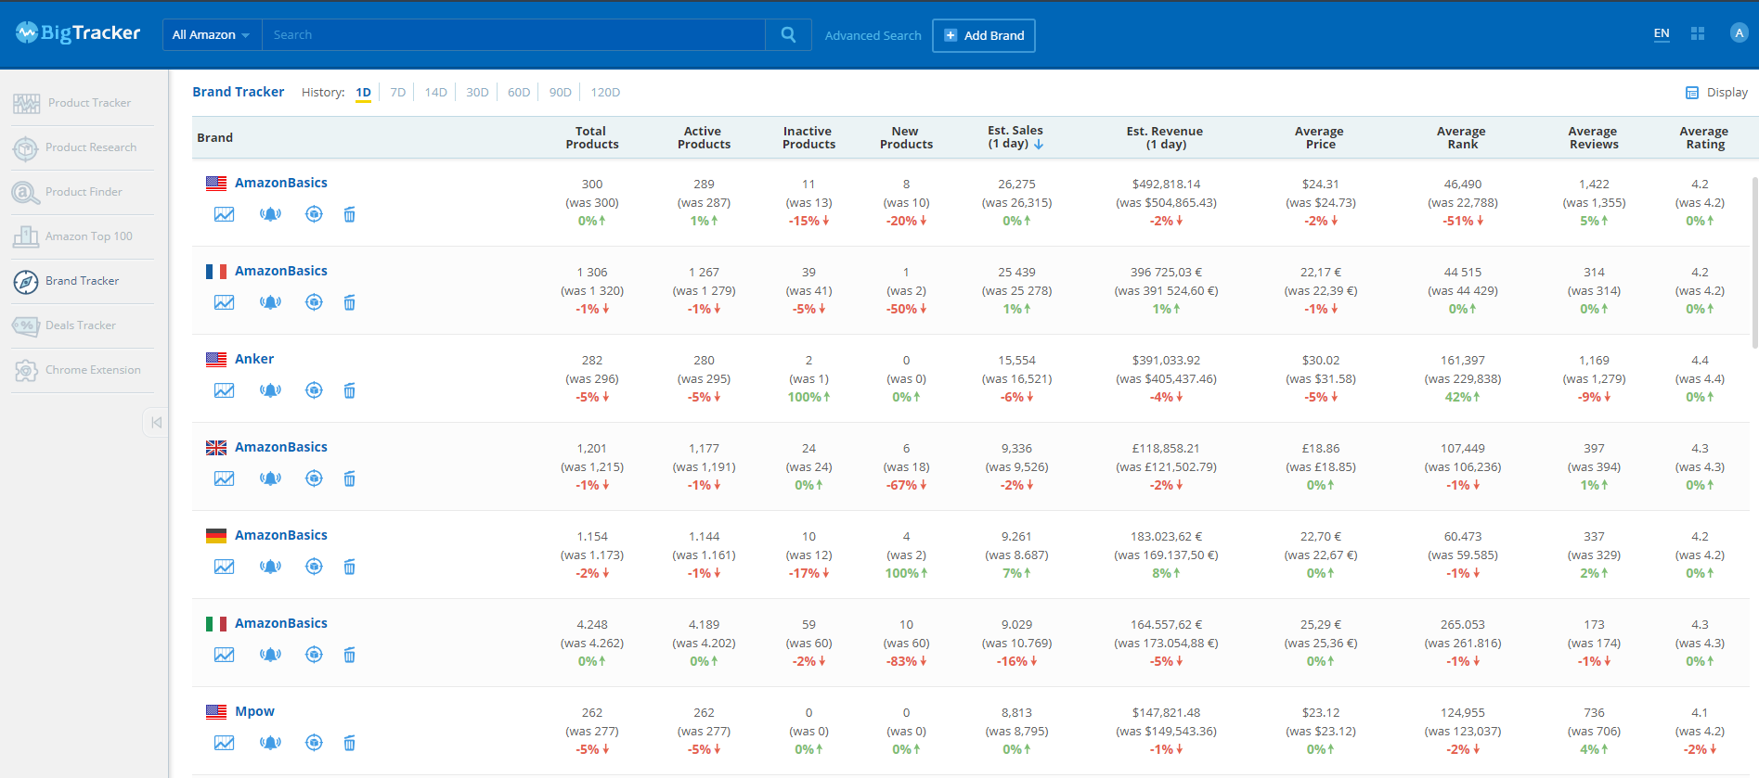Click Anker revenue value $391,033.92
Viewport: 1759px width, 778px height.
1166,361
